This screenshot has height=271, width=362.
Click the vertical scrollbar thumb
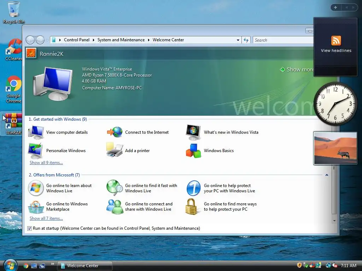pos(334,190)
